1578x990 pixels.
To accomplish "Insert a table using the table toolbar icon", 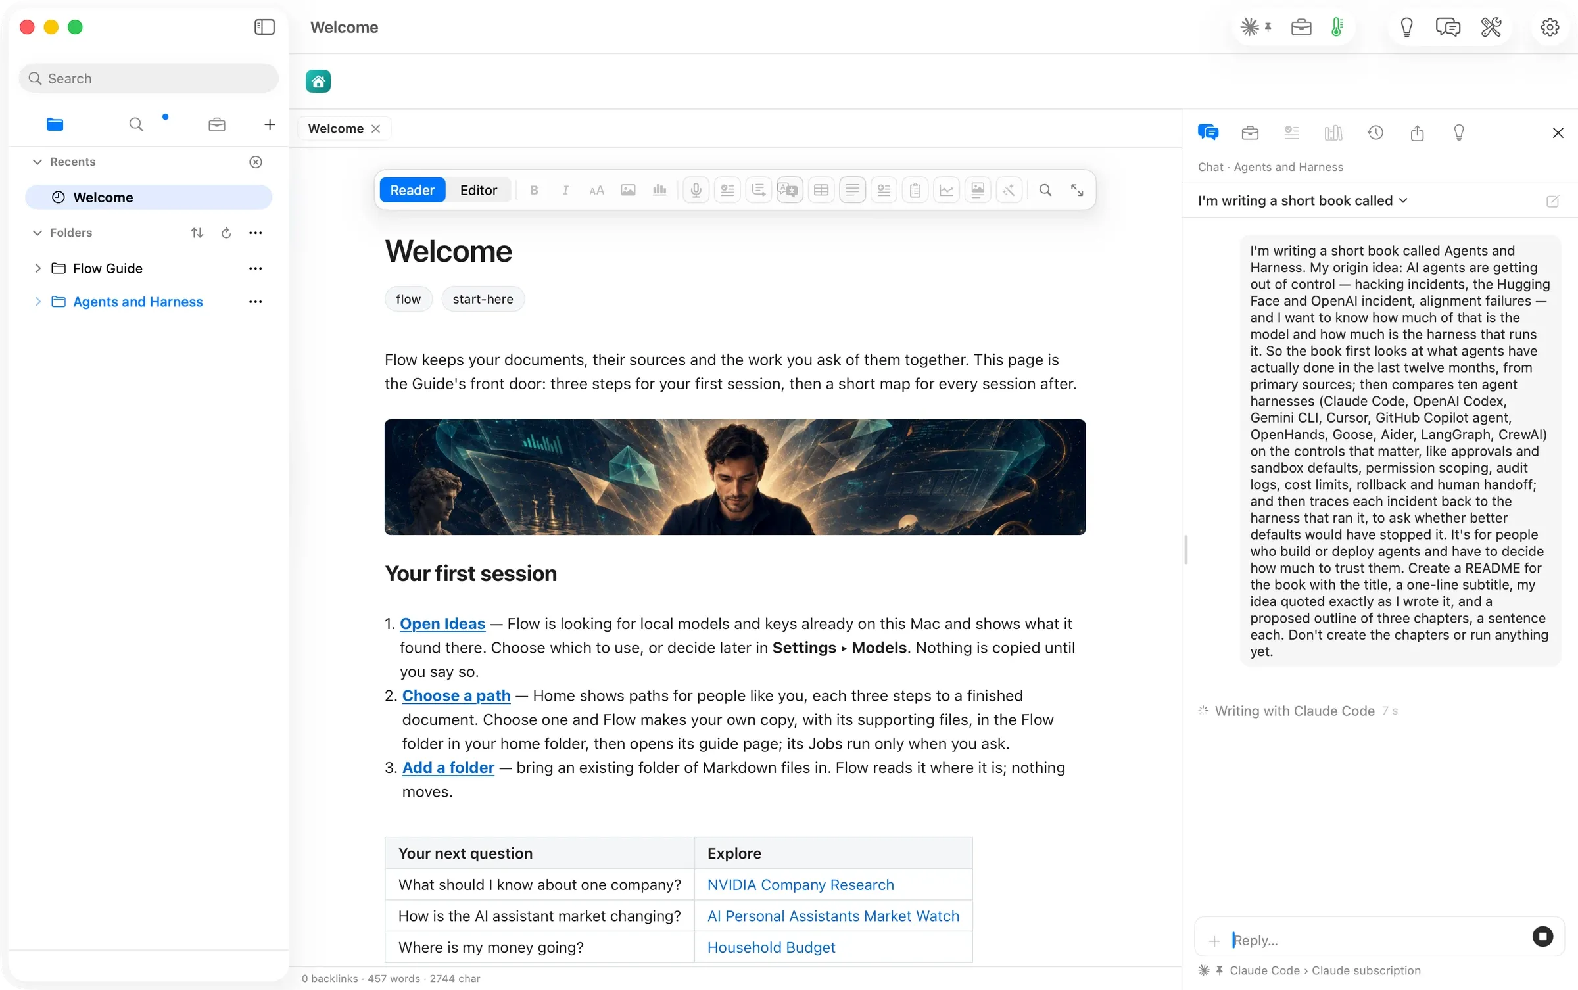I will [x=821, y=190].
